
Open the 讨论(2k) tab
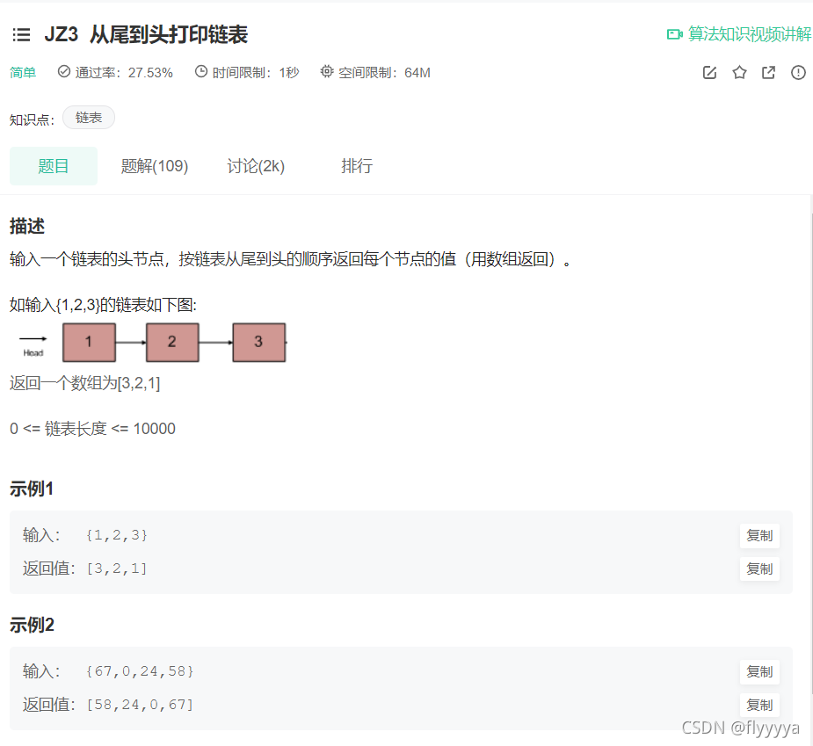coord(256,166)
